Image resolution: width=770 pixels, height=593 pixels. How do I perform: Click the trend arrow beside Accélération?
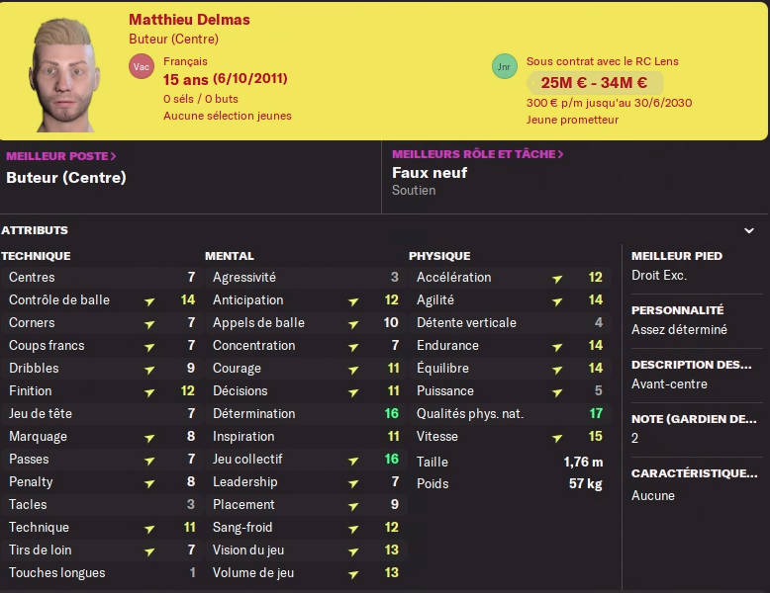[x=557, y=278]
